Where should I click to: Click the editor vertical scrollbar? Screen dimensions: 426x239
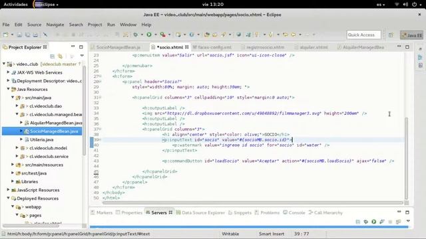(407, 158)
